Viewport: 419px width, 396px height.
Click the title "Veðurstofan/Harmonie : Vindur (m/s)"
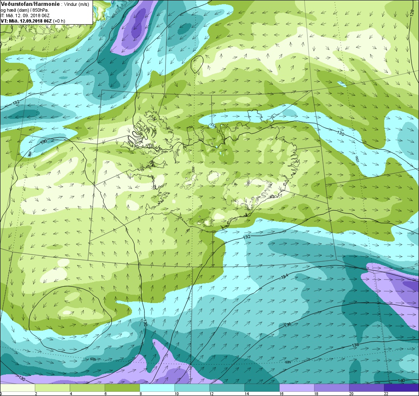click(x=45, y=4)
